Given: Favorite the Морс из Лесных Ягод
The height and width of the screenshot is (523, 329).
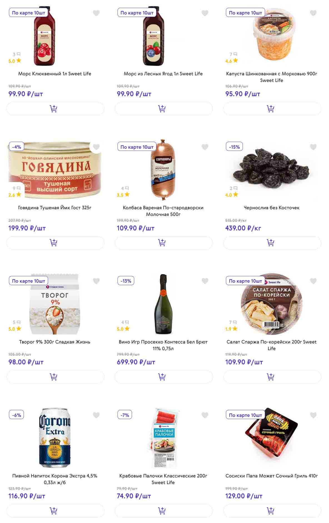Looking at the screenshot, I should (205, 13).
